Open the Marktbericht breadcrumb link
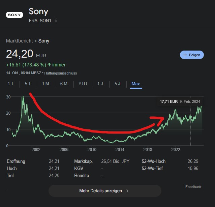Screen dimensions: 215x207 [x=20, y=41]
